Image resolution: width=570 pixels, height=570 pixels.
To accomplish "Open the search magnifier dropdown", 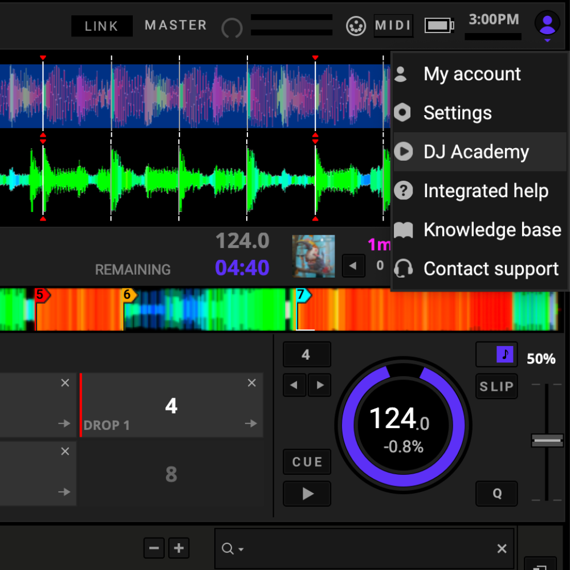I will click(233, 548).
